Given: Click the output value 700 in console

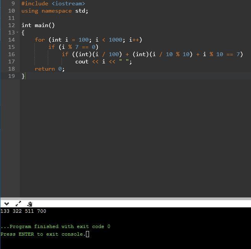Looking at the screenshot, I should pyautogui.click(x=42, y=211).
